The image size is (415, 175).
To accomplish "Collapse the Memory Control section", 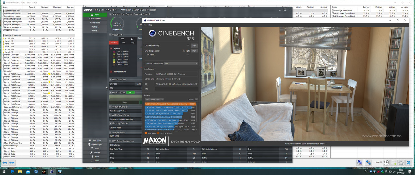I will (110, 123).
